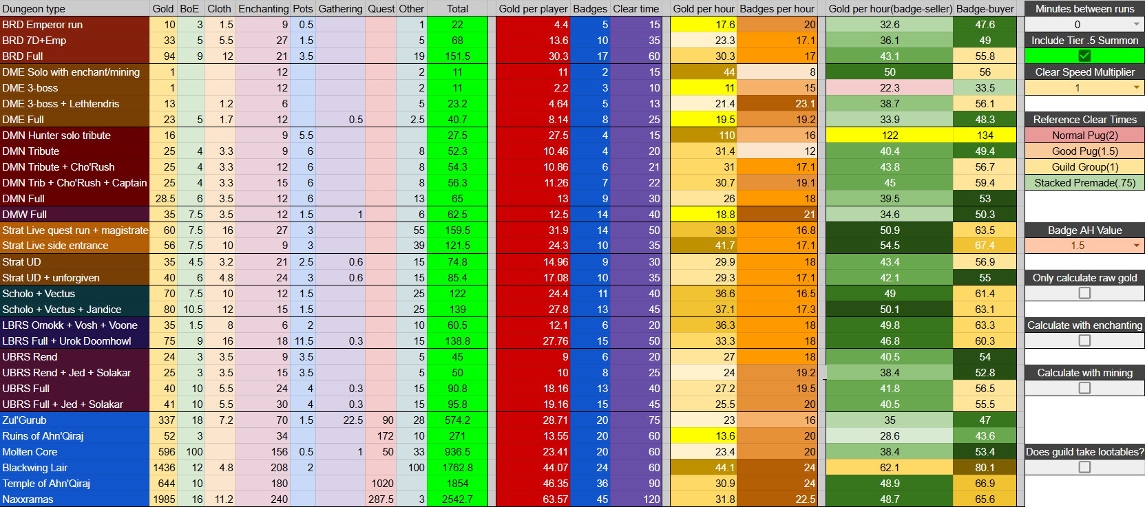Click the Clear Speed Multiplier value 1
The width and height of the screenshot is (1145, 507).
click(1078, 88)
